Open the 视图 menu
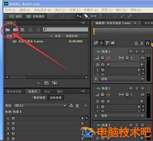 pos(107,10)
